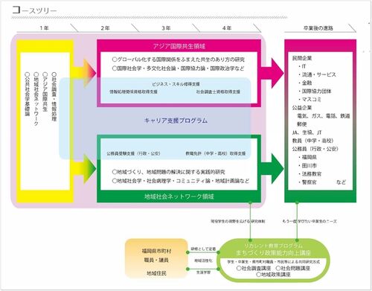This screenshot has height=291, width=372.
Task: Click the 福岡県 bullet under 公務員
Action: point(307,157)
